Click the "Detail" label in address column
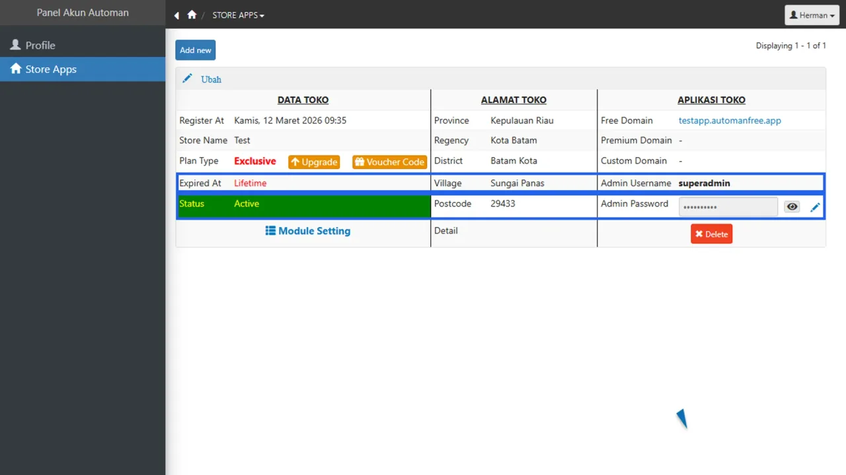Image resolution: width=846 pixels, height=475 pixels. [x=446, y=231]
